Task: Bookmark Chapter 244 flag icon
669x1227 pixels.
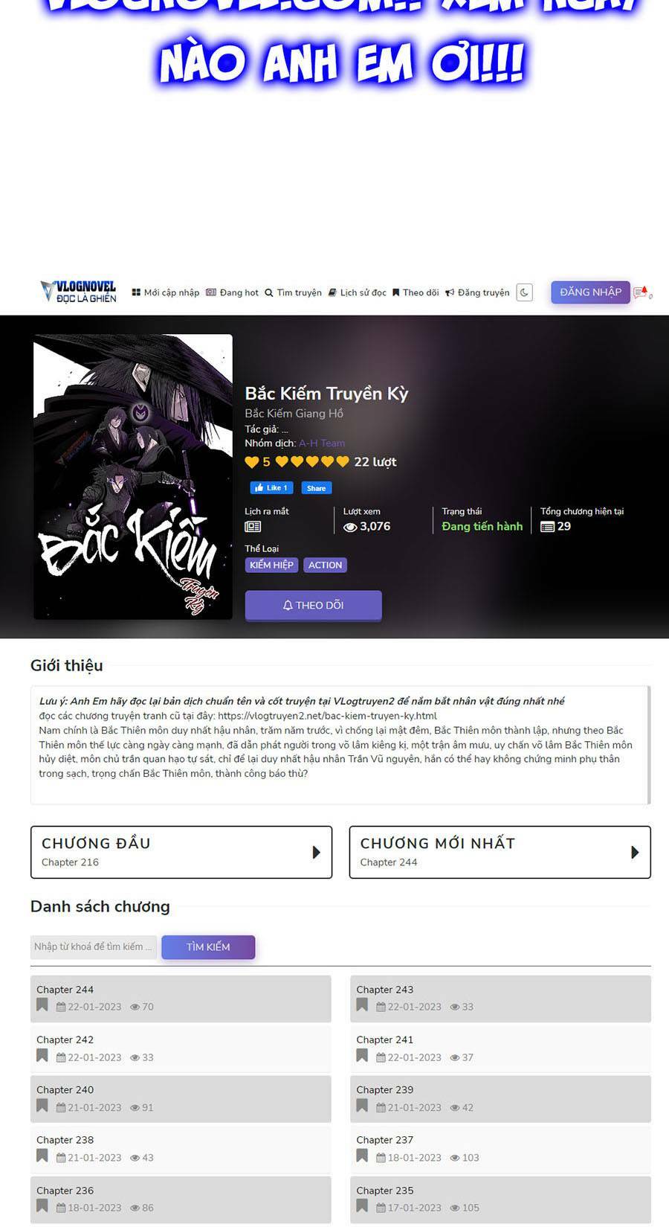Action: [x=42, y=1005]
